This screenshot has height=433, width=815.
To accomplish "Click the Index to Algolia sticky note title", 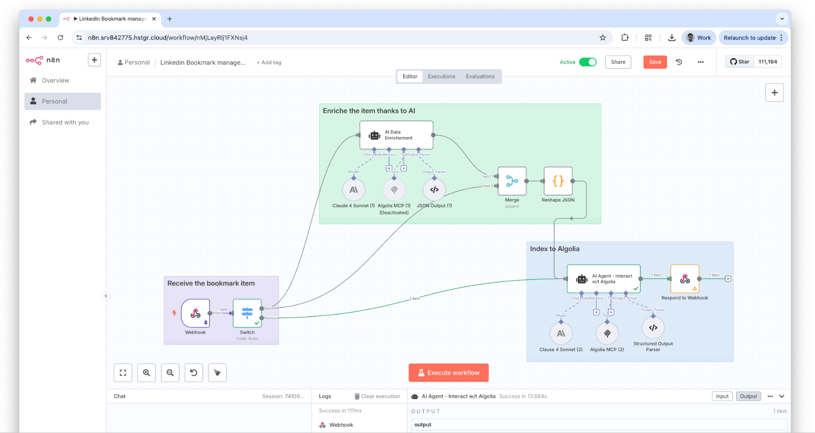I will [554, 249].
